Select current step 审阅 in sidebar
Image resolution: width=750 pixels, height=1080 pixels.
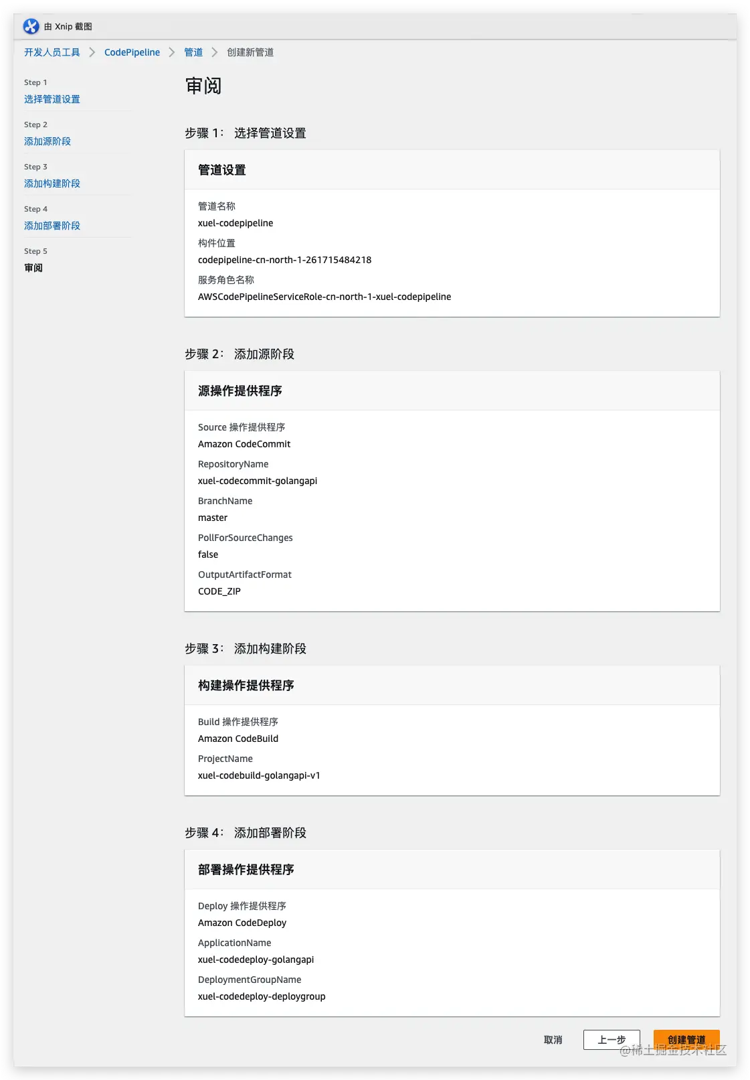pyautogui.click(x=33, y=268)
